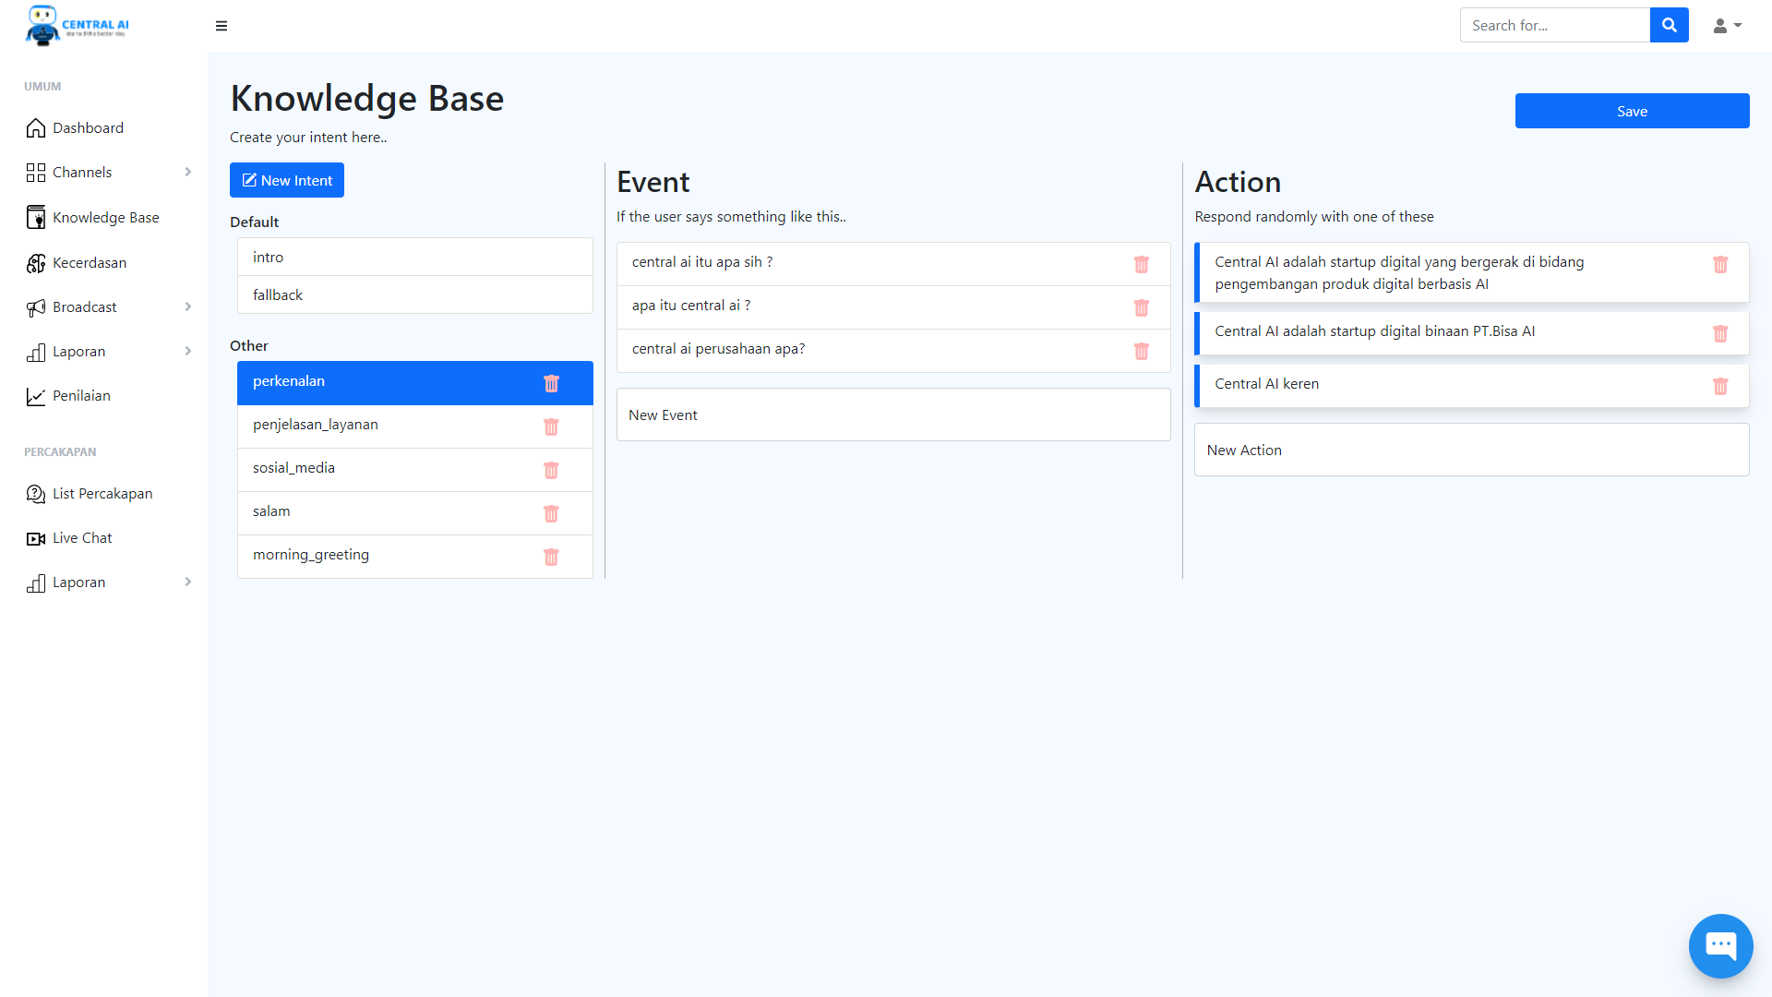Image resolution: width=1772 pixels, height=997 pixels.
Task: Click the Channels grid icon
Action: click(36, 173)
